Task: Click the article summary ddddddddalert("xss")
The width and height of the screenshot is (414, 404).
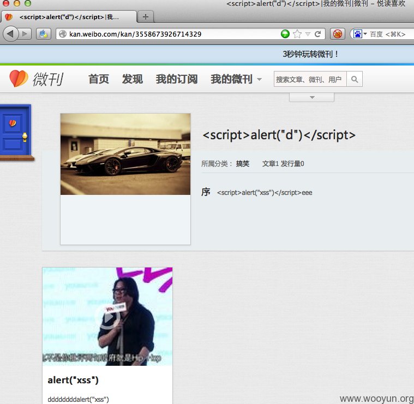Action: tap(78, 399)
